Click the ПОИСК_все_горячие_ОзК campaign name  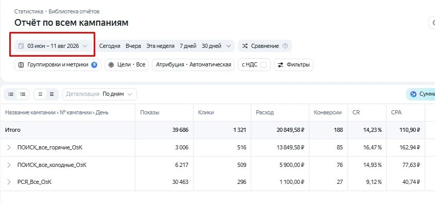tap(49, 148)
